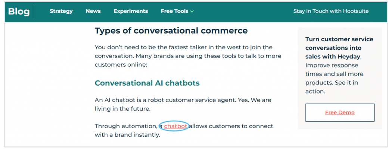The image size is (392, 149).
Task: Click the bold Heyday sidebar headline
Action: [339, 48]
